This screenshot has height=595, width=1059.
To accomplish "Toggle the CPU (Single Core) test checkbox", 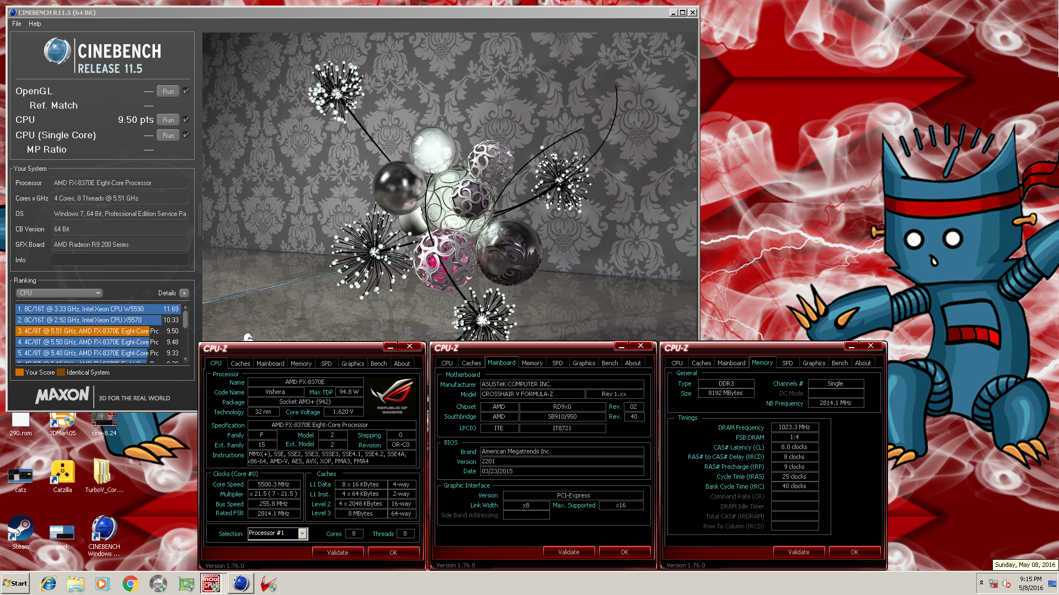I will pos(186,135).
